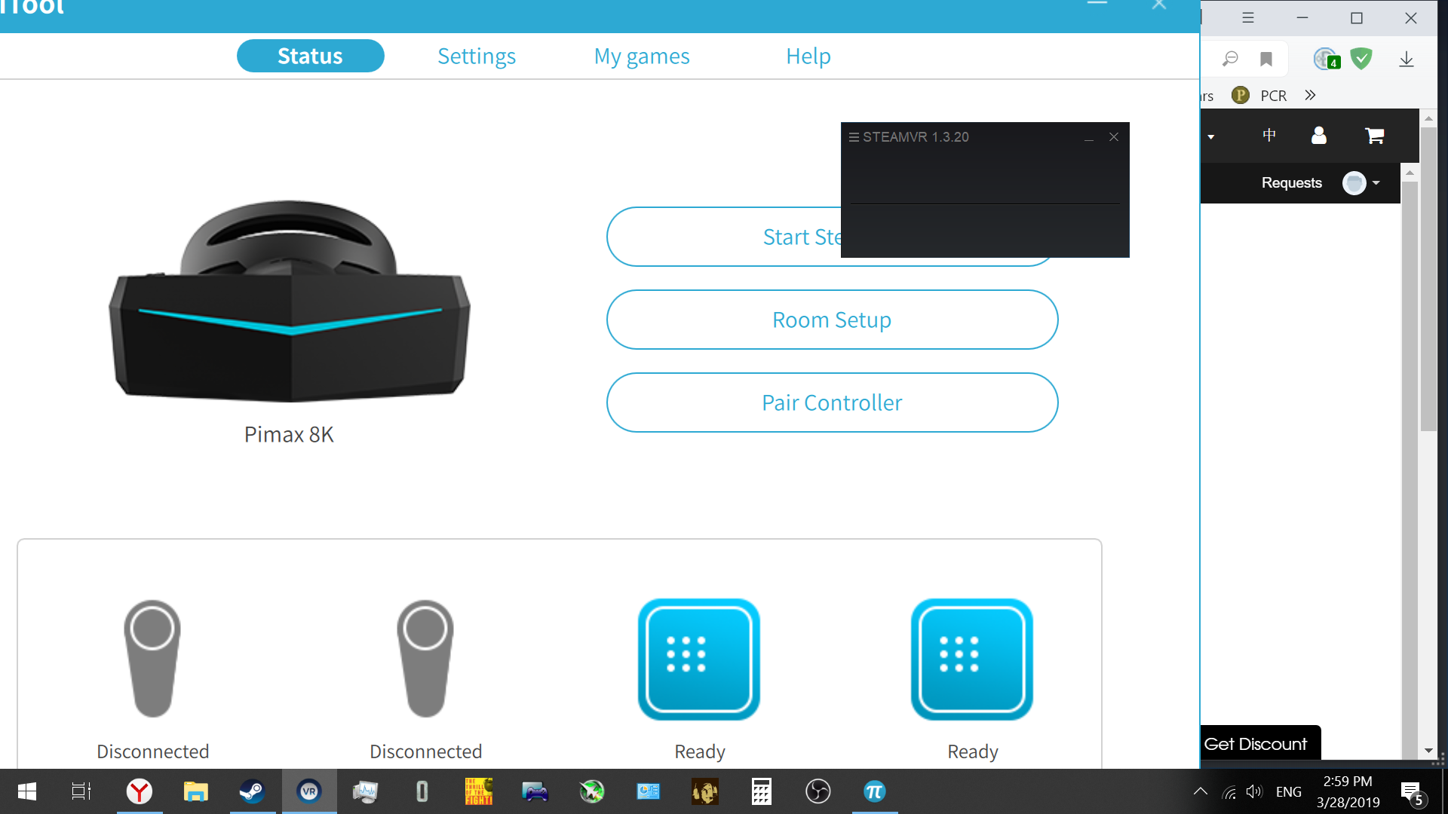Select the second disconnected controller icon
This screenshot has width=1448, height=814.
pyautogui.click(x=425, y=658)
